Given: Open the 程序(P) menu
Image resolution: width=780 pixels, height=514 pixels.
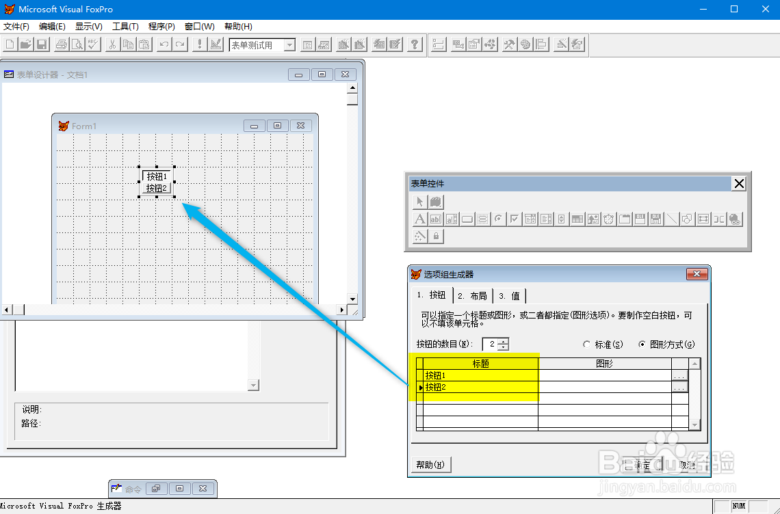Looking at the screenshot, I should point(161,27).
